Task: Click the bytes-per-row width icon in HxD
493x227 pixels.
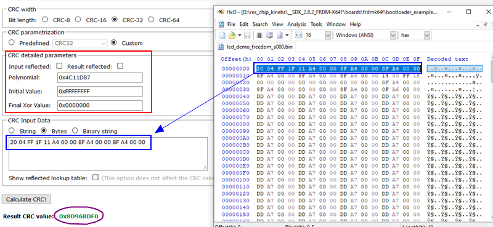Action: [x=299, y=35]
